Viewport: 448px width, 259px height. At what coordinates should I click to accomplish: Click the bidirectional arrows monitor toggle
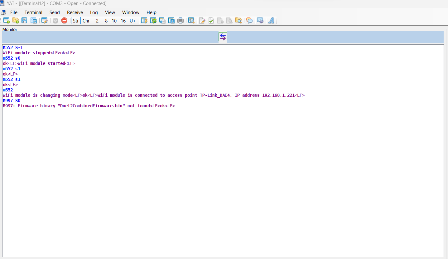[x=223, y=37]
